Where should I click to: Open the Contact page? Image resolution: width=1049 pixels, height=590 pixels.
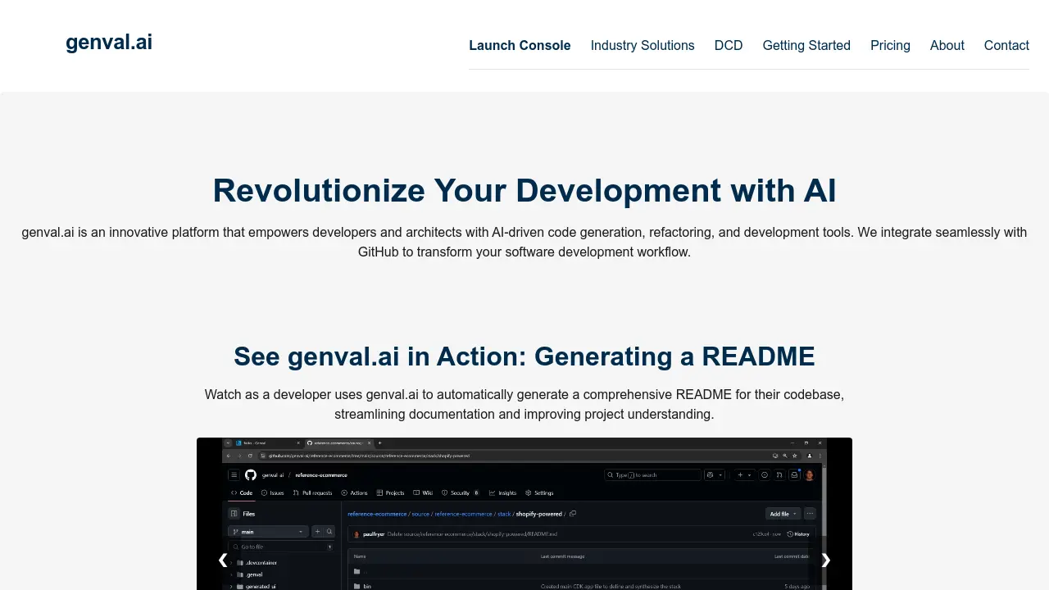pos(1006,46)
